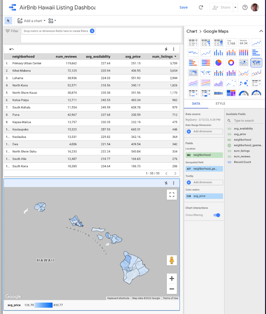Select the Table with bars chart type
Image resolution: width=266 pixels, height=314 pixels.
tap(205, 42)
